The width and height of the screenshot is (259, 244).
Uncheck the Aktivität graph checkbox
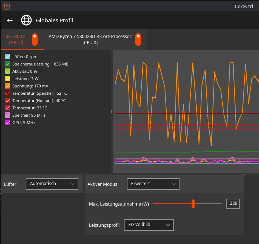tap(7, 71)
